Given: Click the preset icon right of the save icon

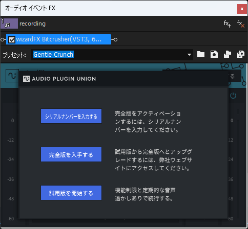Looking at the screenshot, I should tap(228, 55).
